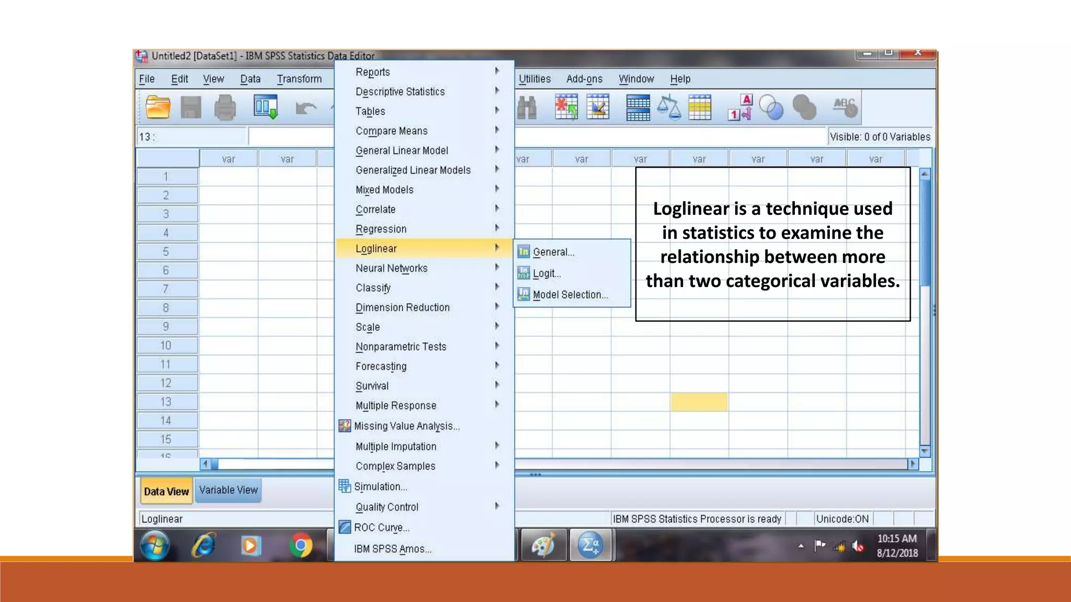Open the Survival submenu
The image size is (1071, 602).
(x=424, y=386)
